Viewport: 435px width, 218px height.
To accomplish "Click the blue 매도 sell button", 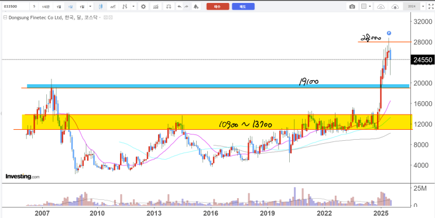I will point(243,6).
